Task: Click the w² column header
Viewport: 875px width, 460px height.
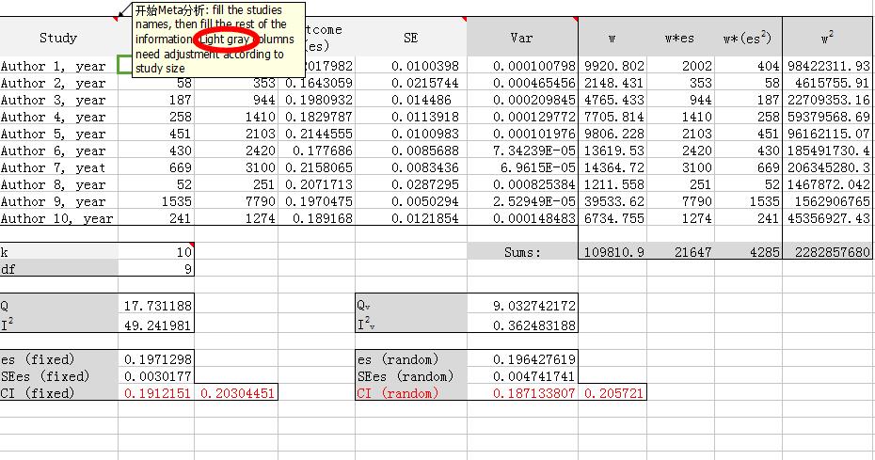Action: coord(828,38)
